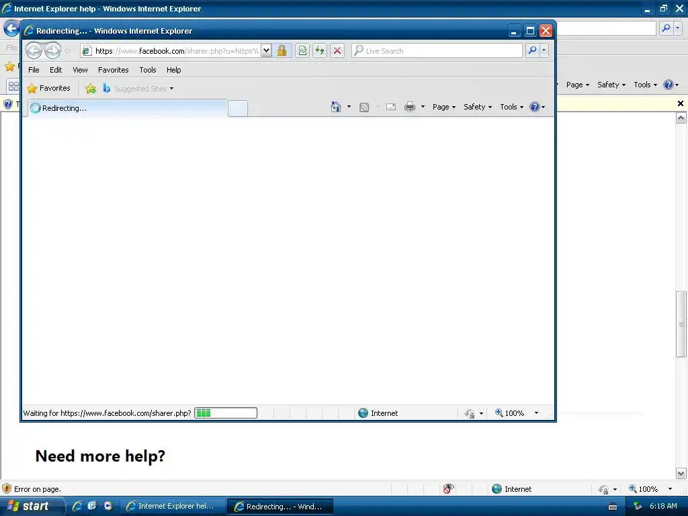Click the padlock security report icon
Viewport: 688px width, 516px height.
[x=282, y=51]
